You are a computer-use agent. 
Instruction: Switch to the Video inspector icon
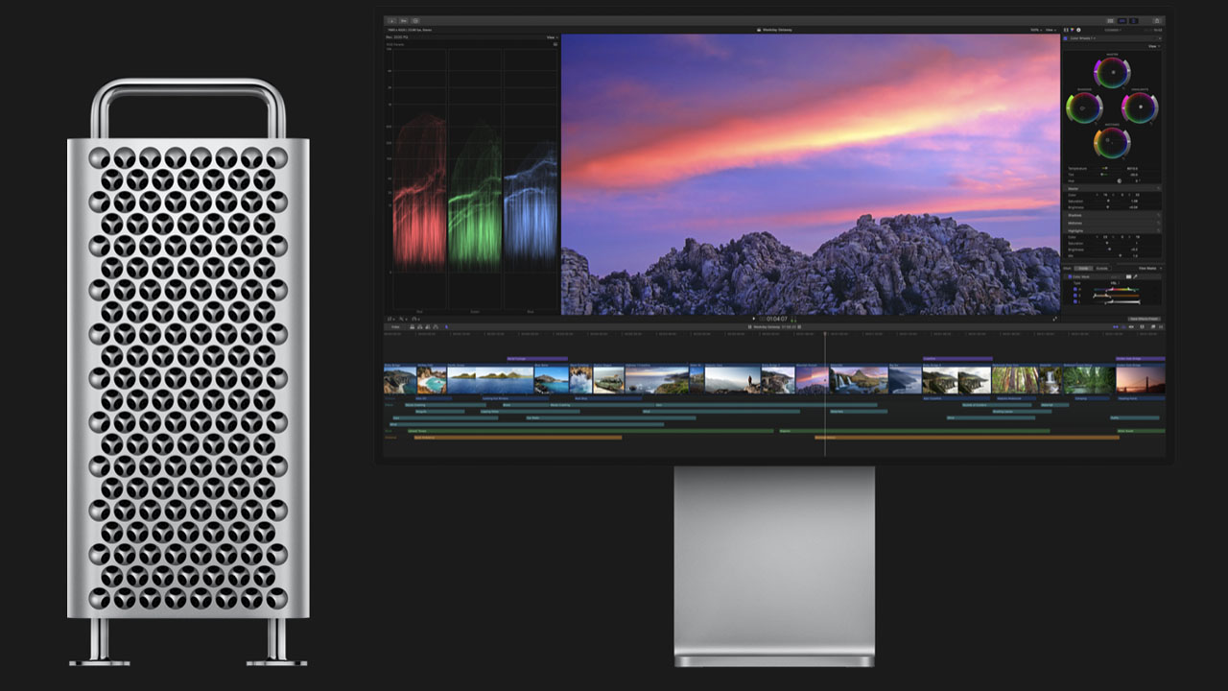1066,30
